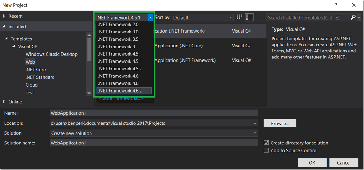364x170 pixels.
Task: Confirm with the OK button
Action: (x=312, y=163)
